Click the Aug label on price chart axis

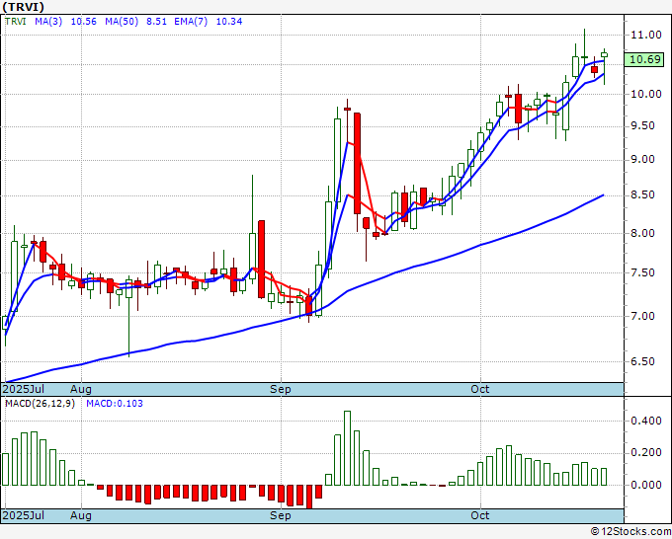click(x=81, y=389)
